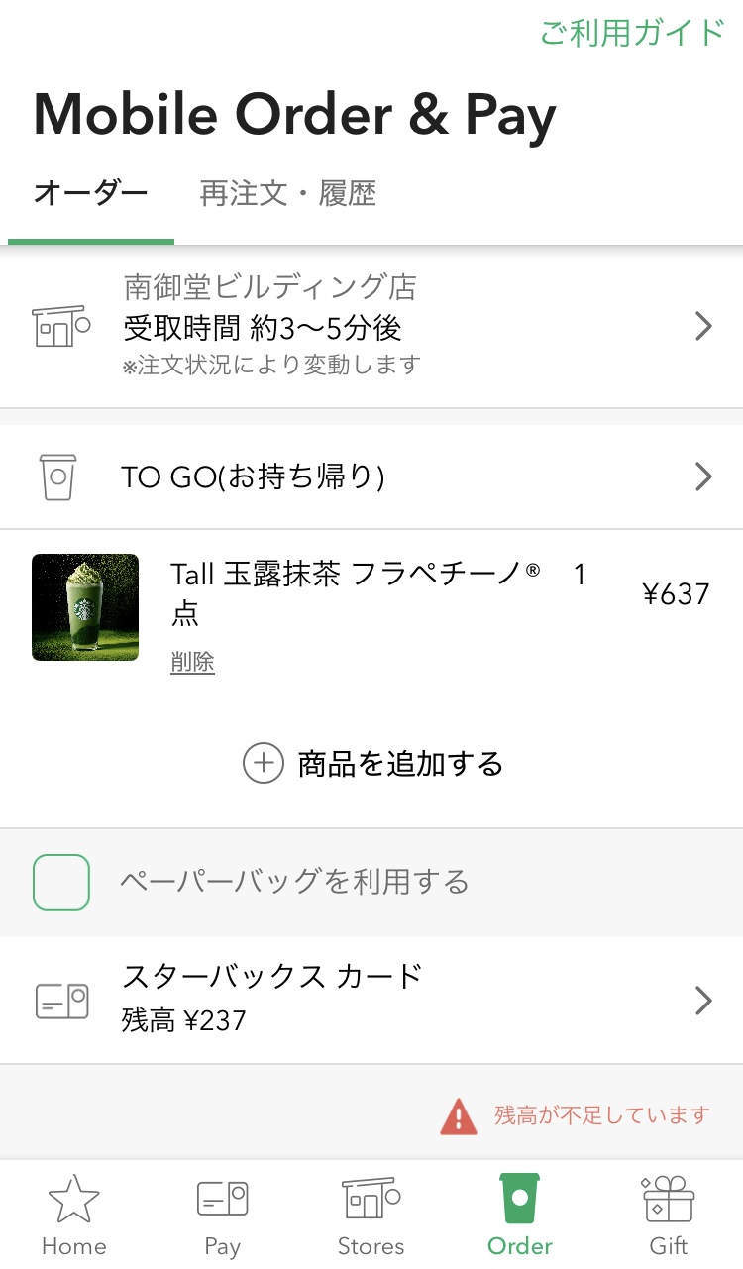Viewport: 743px width, 1269px height.
Task: Switch to 再注文・履歴 tab
Action: [x=287, y=193]
